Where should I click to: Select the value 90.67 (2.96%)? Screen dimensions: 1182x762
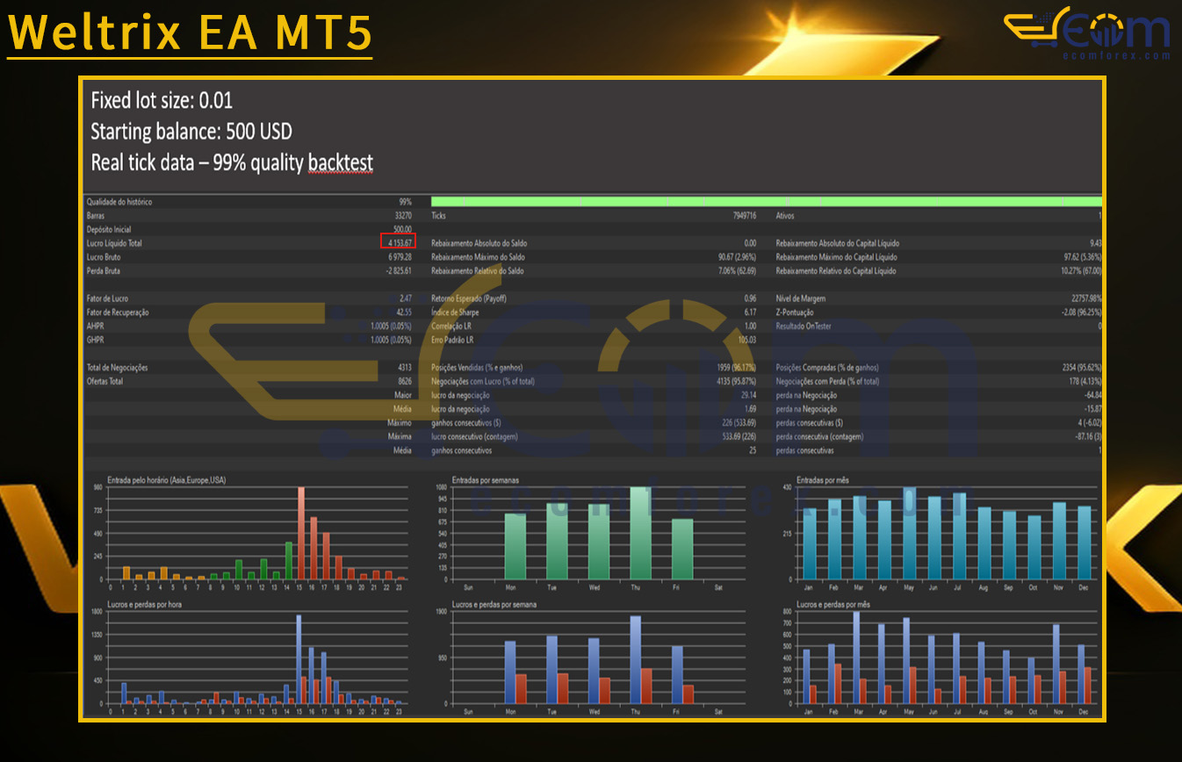736,257
